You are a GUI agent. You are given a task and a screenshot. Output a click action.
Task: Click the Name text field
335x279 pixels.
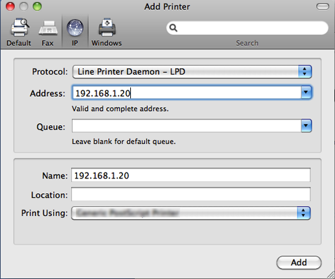pos(191,175)
